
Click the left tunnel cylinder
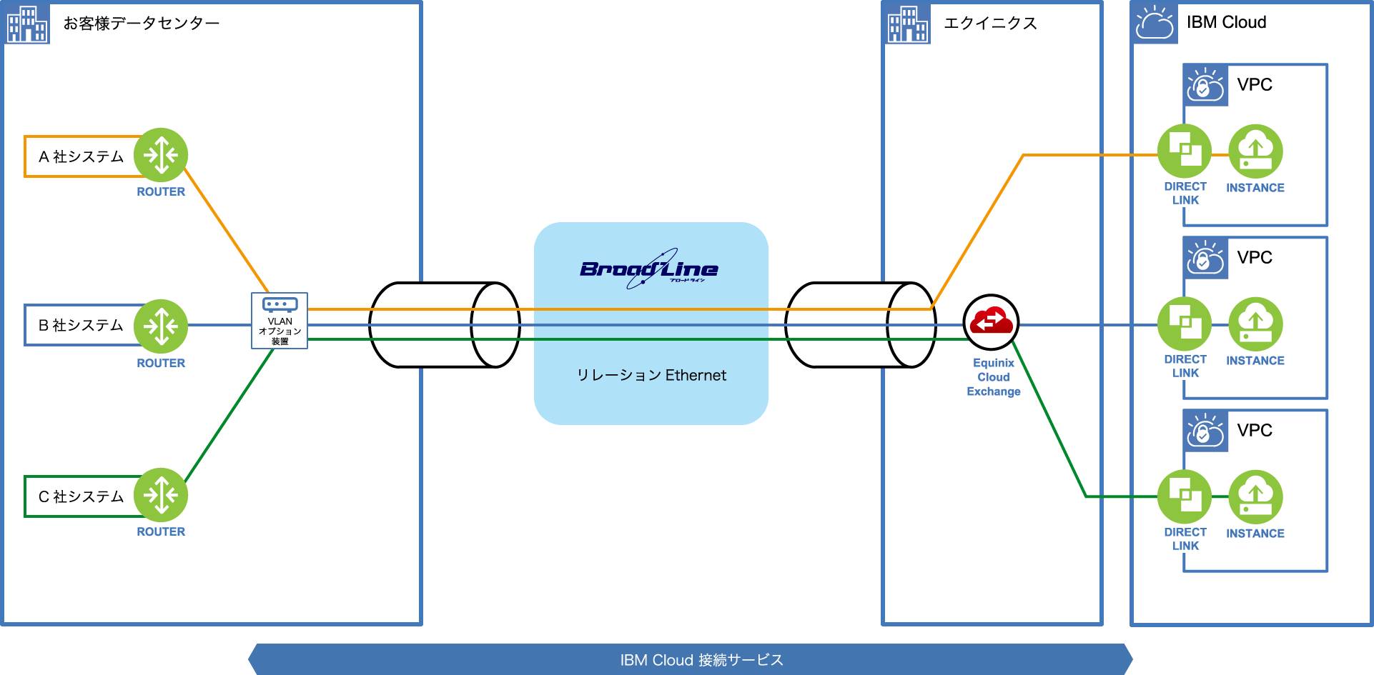pyautogui.click(x=445, y=325)
